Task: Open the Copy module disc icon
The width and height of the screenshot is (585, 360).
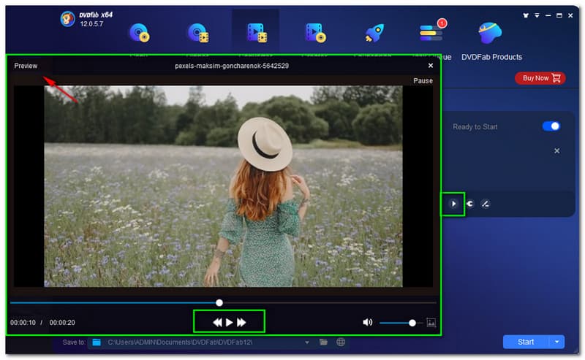Action: tap(139, 32)
